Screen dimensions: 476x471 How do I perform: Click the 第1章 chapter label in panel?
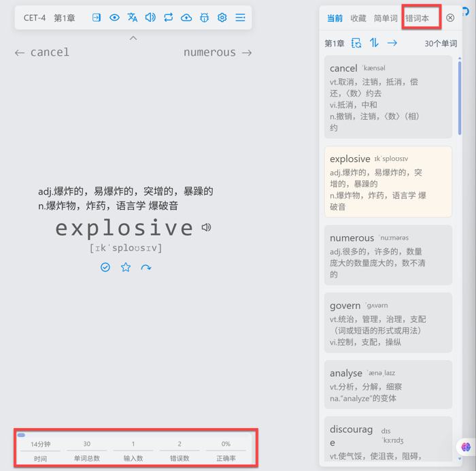pyautogui.click(x=335, y=44)
